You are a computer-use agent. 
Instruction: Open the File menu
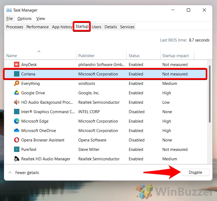[9, 19]
